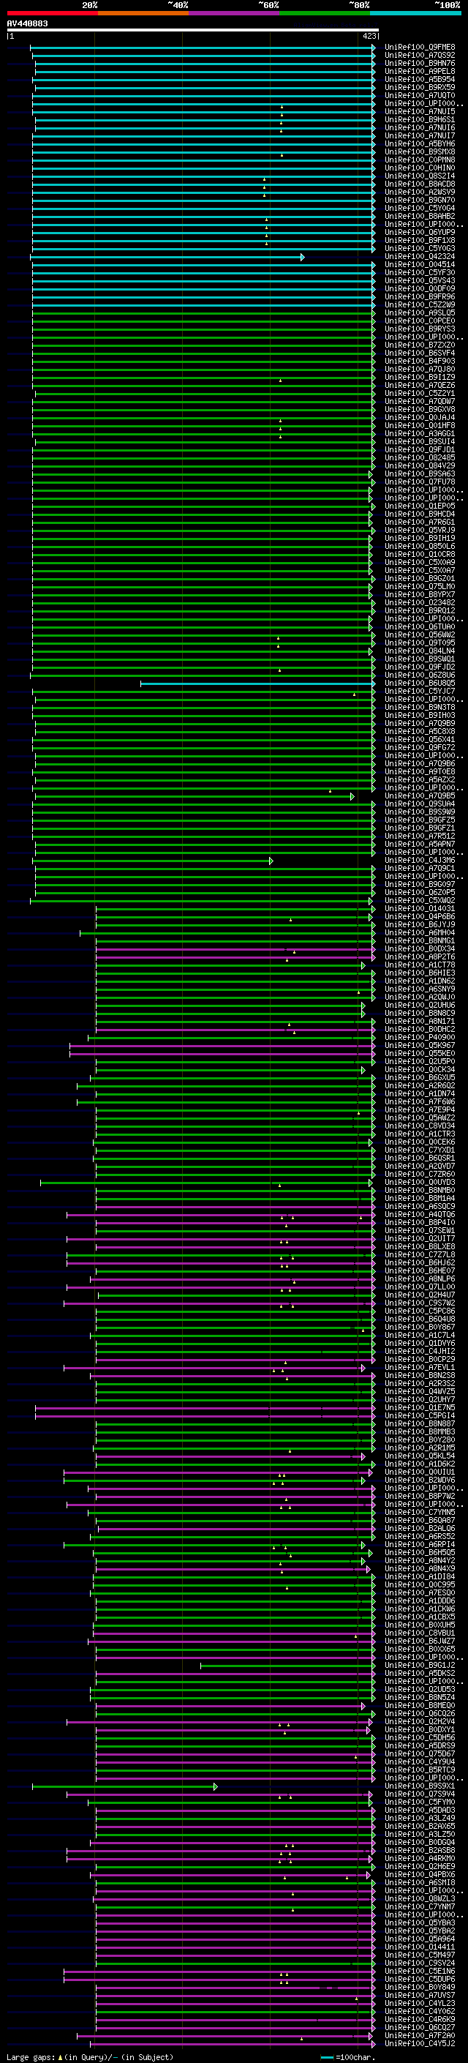Select hit label UniRef100_B9GN70
This screenshot has height=2063, width=468.
point(420,201)
